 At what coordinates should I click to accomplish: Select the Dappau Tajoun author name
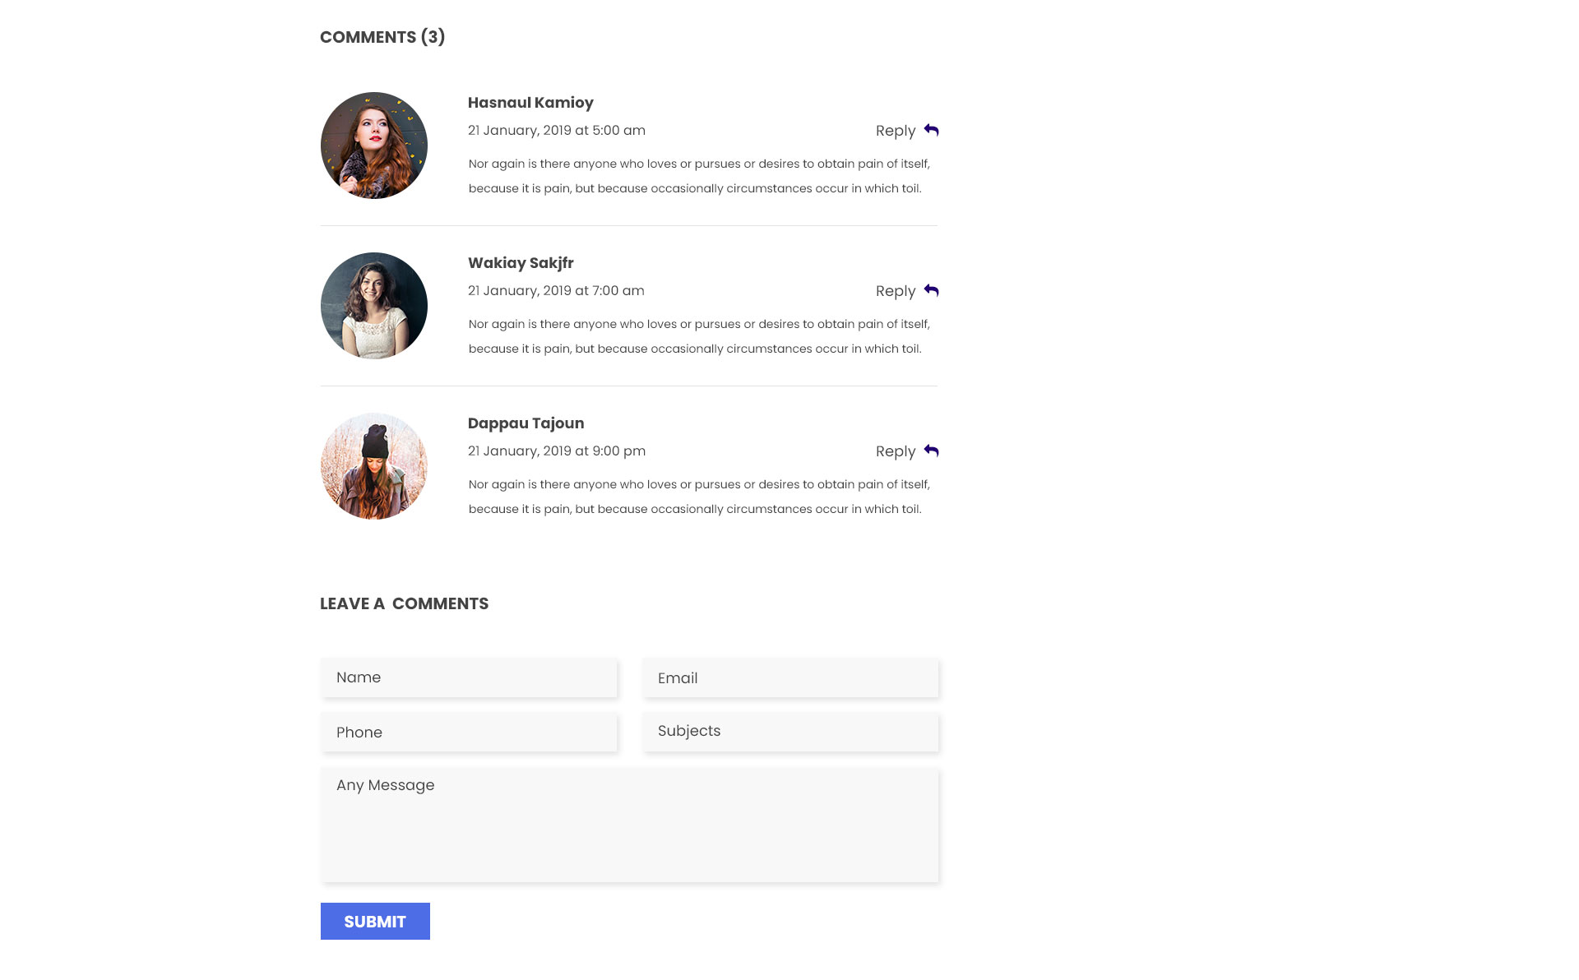coord(526,423)
